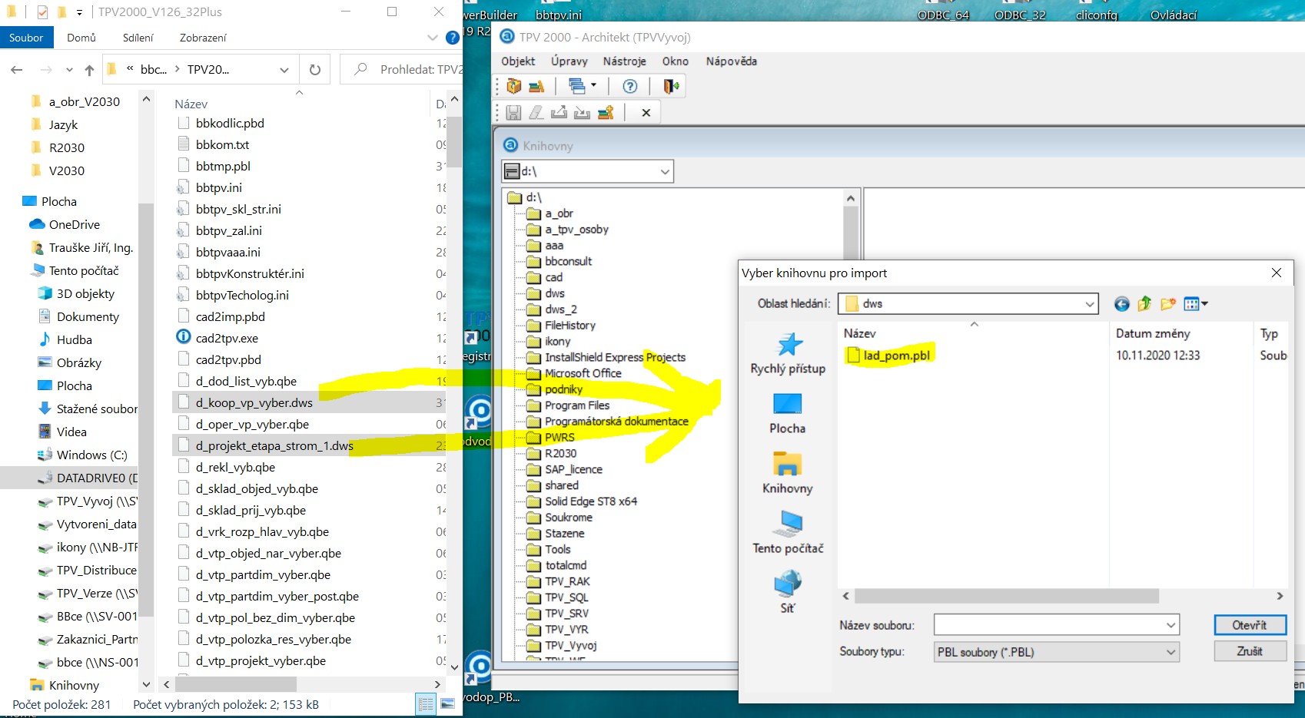Click the Zrušit button
1305x718 pixels.
click(1250, 651)
